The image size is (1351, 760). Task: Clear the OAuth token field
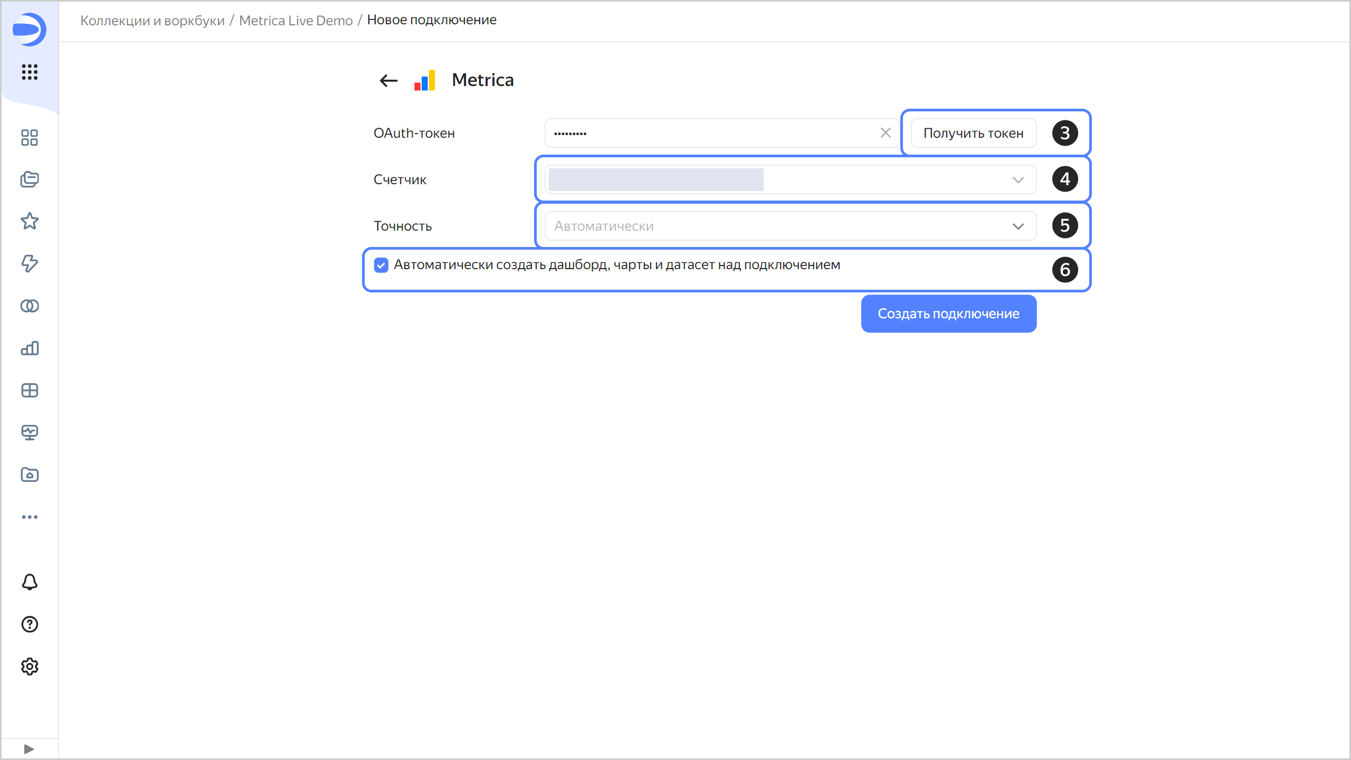coord(886,133)
